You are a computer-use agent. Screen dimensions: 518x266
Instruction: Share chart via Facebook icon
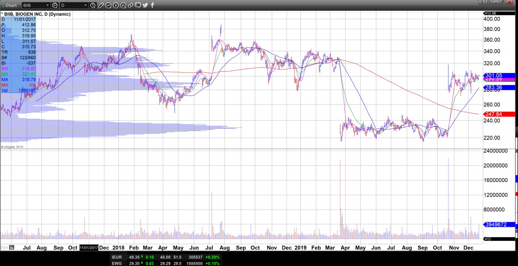click(152, 5)
